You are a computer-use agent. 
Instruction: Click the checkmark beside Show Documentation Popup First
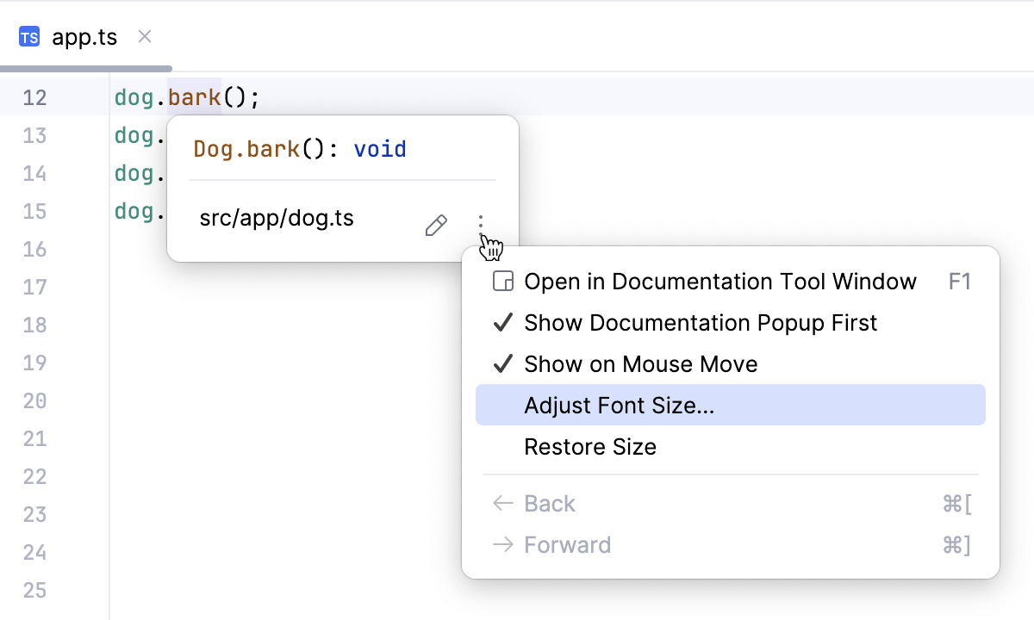click(x=502, y=323)
